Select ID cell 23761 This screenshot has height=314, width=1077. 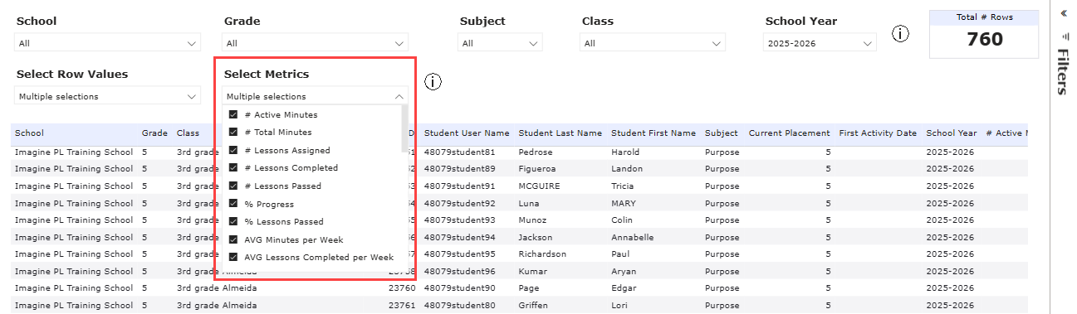[x=401, y=306]
